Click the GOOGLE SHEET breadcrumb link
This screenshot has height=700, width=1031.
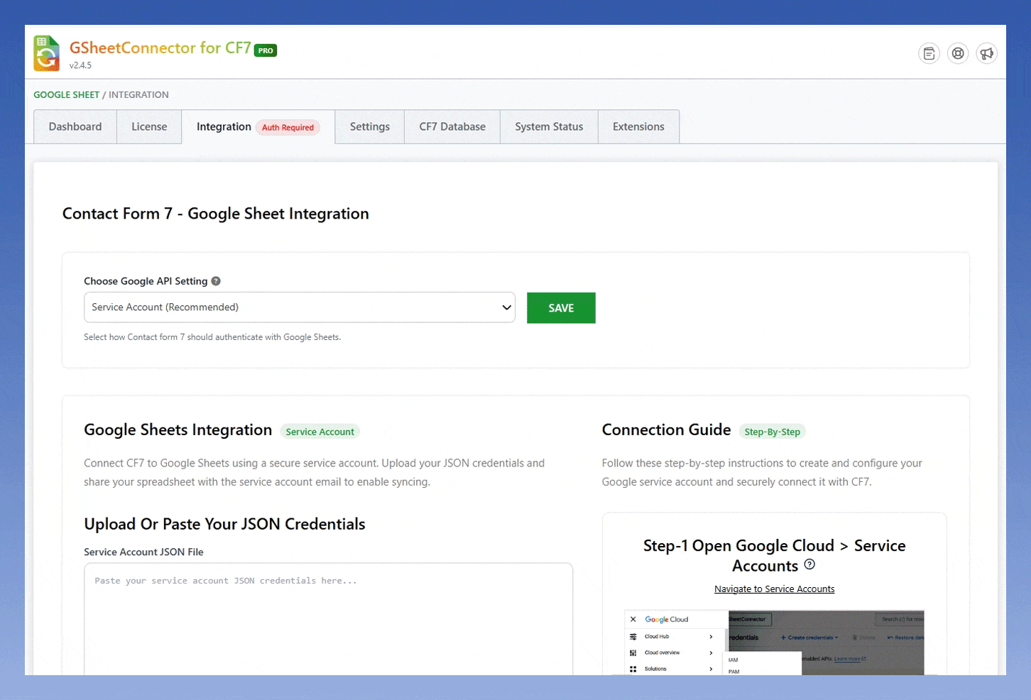point(67,94)
